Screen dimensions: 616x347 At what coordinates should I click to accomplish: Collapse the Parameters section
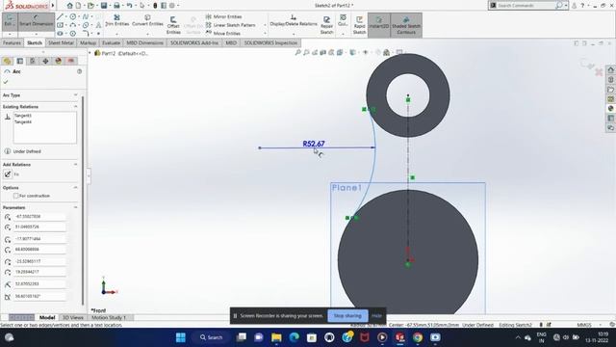click(x=75, y=207)
